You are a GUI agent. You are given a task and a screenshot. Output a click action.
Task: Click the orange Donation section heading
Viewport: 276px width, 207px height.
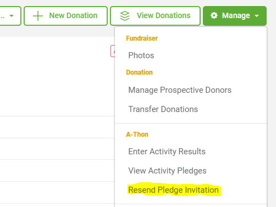point(139,72)
